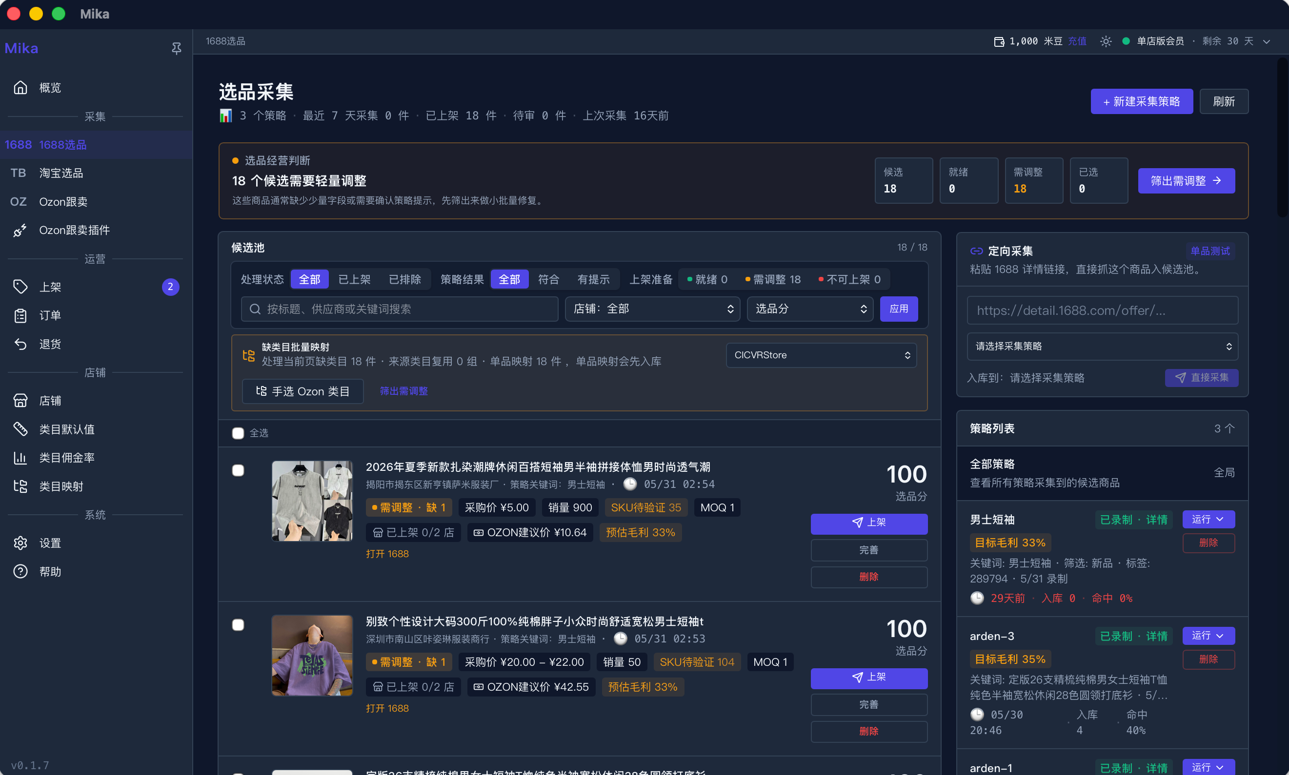Click 新建采集策略 button

1142,101
